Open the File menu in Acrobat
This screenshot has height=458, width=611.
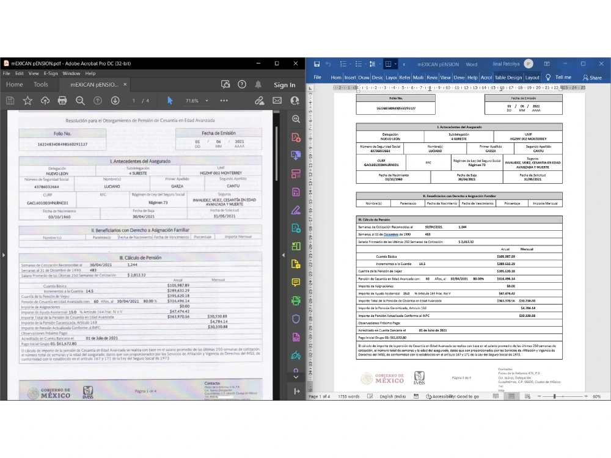tap(7, 73)
